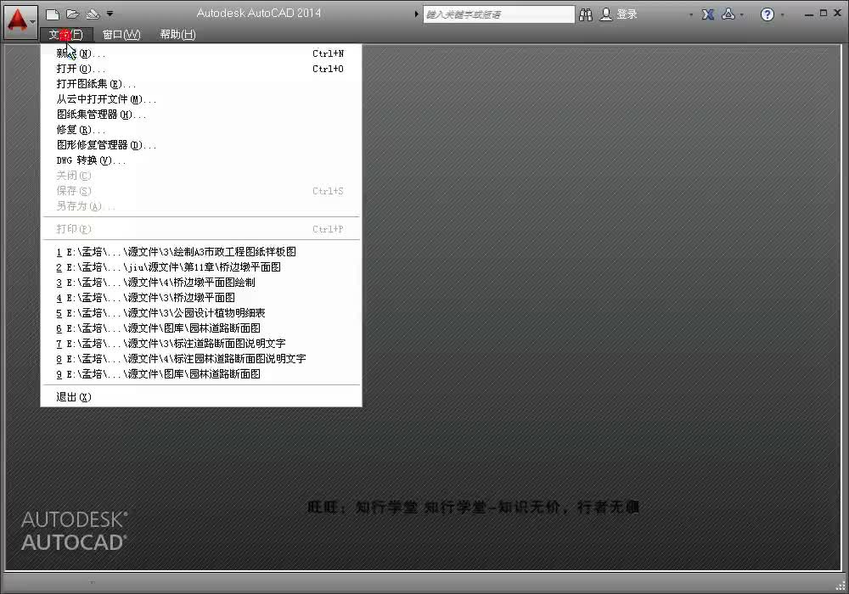This screenshot has width=849, height=594.
Task: Choose 修复(R) in the File menu
Action: click(x=201, y=130)
